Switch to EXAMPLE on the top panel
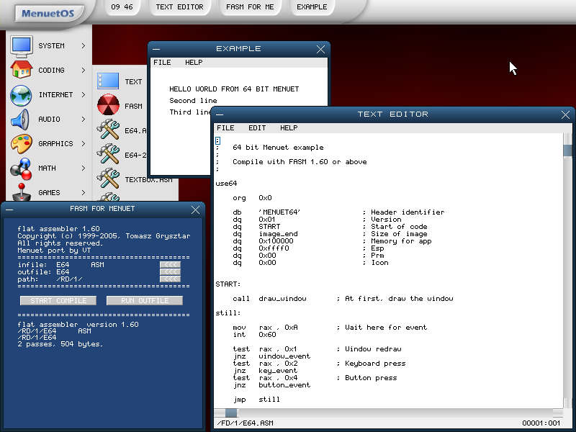 312,7
